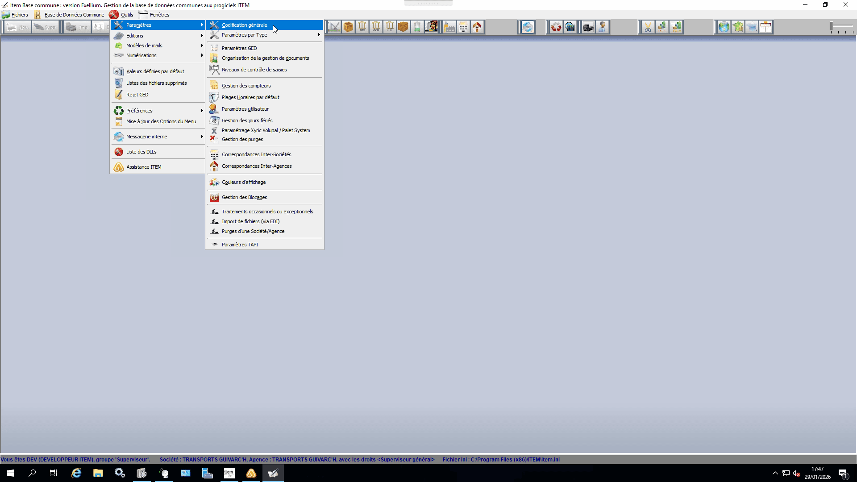Choose Couleurs d'affichage from the submenu
This screenshot has height=482, width=857.
[x=265, y=182]
